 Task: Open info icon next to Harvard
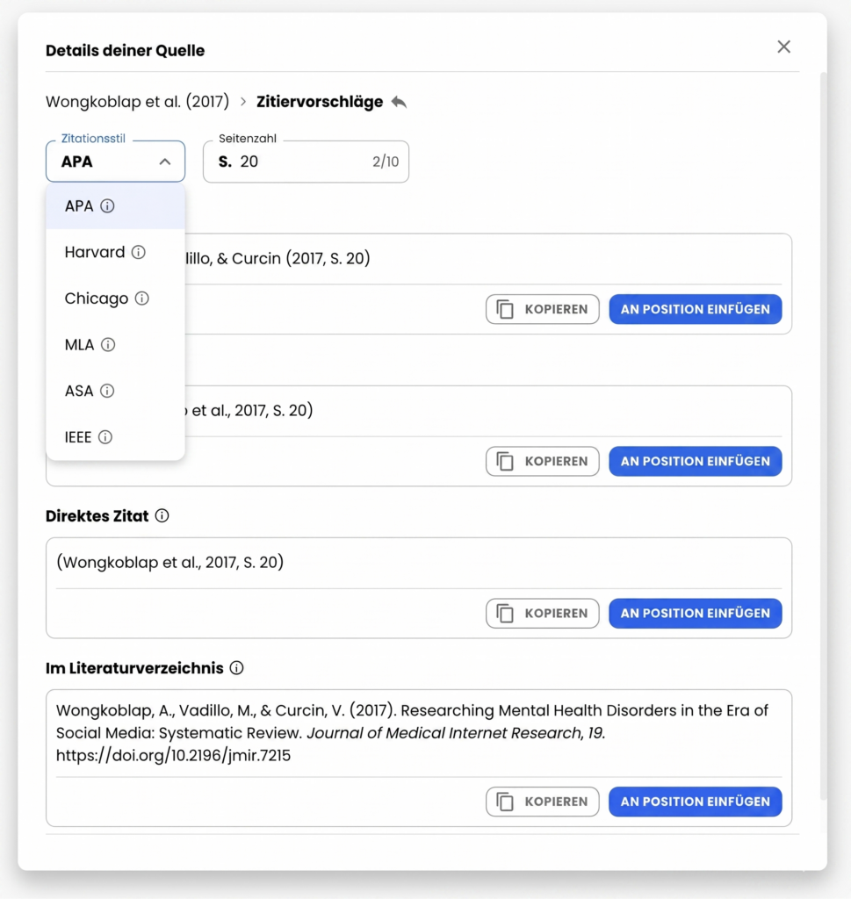138,252
